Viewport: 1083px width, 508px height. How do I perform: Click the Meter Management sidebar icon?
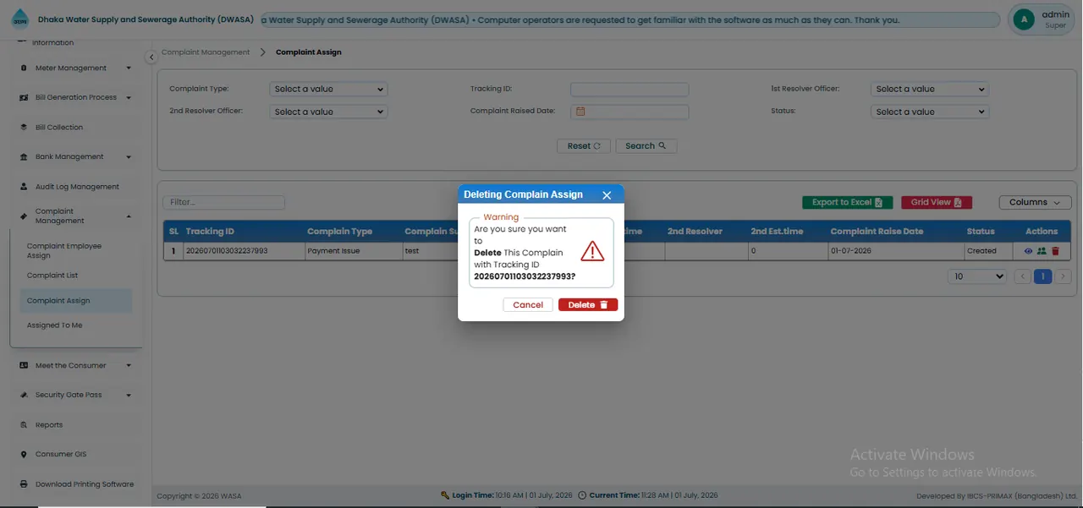24,68
